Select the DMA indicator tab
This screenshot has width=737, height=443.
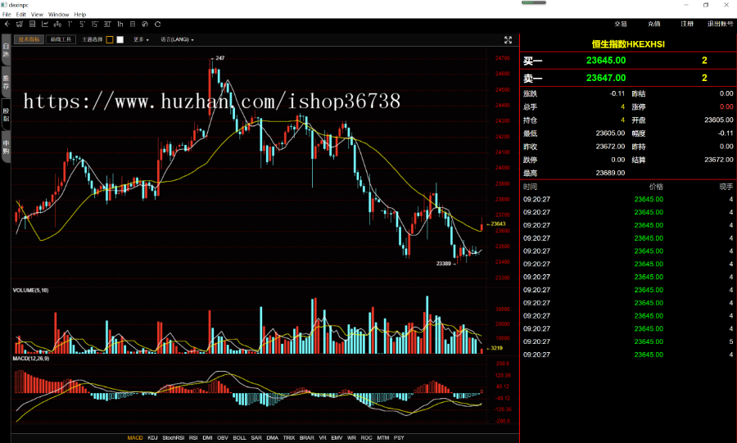pos(272,438)
